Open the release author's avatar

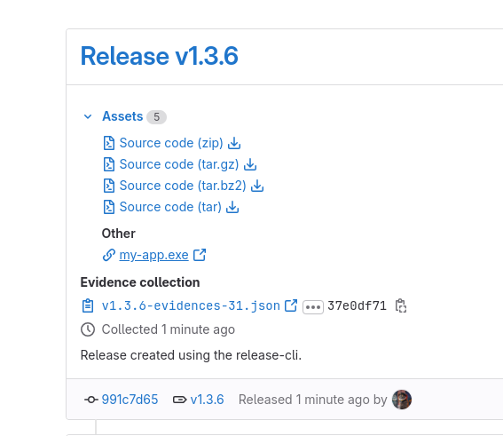coord(402,400)
